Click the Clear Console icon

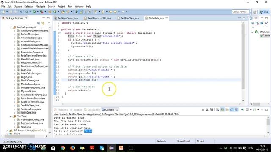coord(218,110)
